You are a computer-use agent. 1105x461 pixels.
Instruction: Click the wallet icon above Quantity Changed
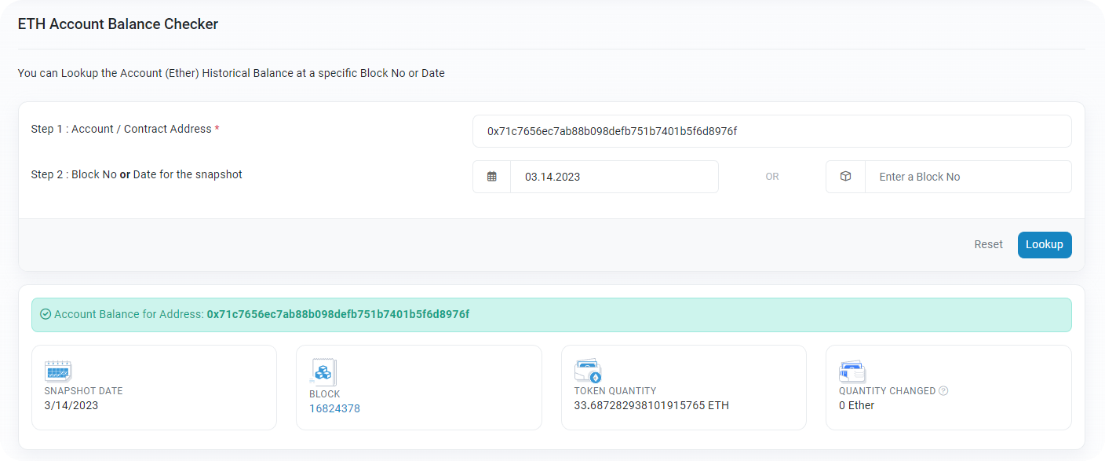click(x=852, y=371)
